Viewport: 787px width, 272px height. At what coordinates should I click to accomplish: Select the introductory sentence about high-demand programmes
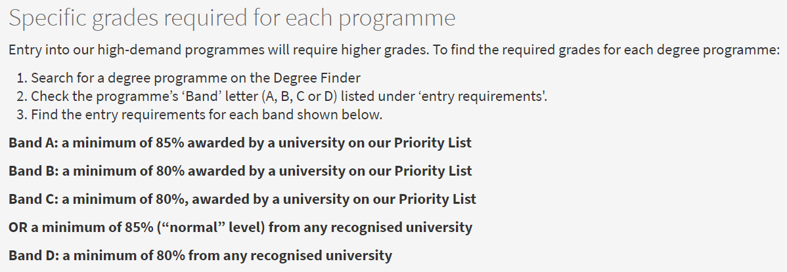click(x=394, y=50)
